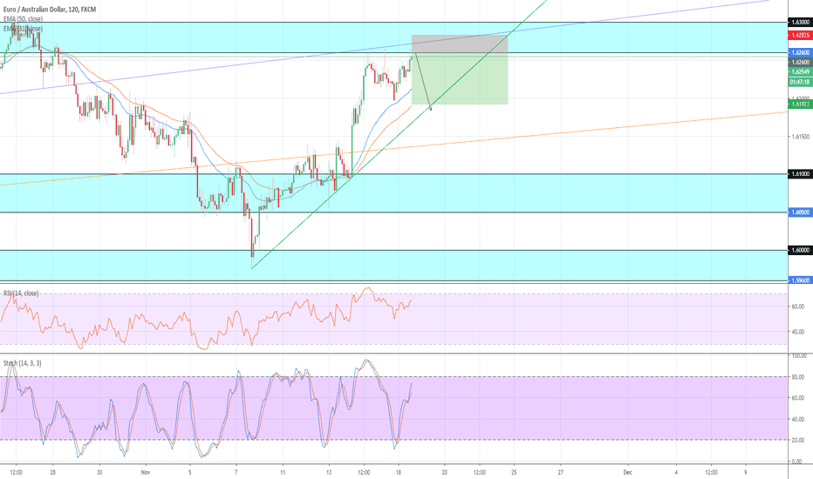Select the gray stop-loss zone of short position
This screenshot has height=479, width=813.
[459, 44]
